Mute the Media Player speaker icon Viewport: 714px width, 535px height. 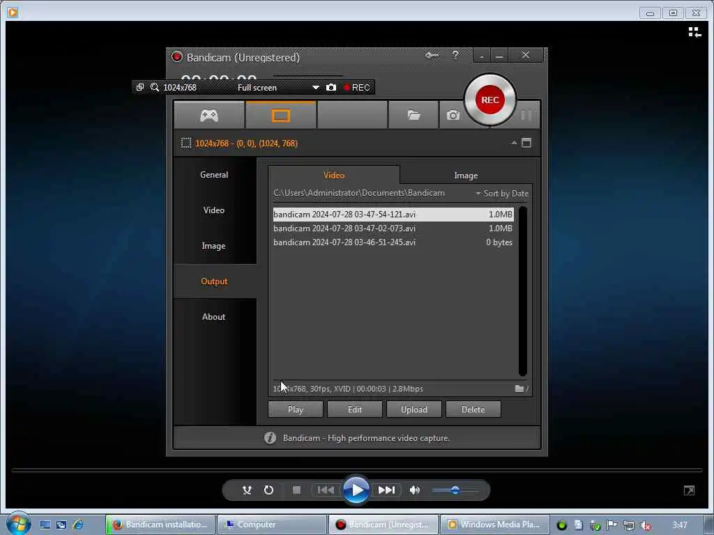pos(414,490)
